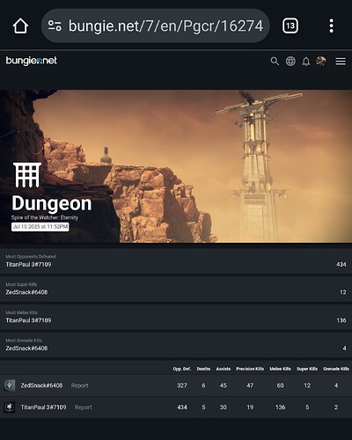This screenshot has width=352, height=440.
Task: Open ZedSnack#6408 in the player table
Action: (41, 385)
